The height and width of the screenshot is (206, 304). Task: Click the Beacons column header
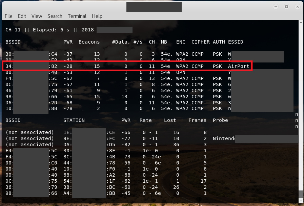(89, 42)
